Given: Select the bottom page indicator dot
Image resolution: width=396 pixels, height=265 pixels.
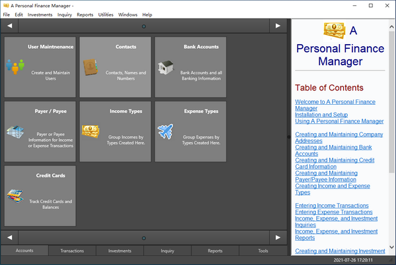Looking at the screenshot, I should 144,238.
